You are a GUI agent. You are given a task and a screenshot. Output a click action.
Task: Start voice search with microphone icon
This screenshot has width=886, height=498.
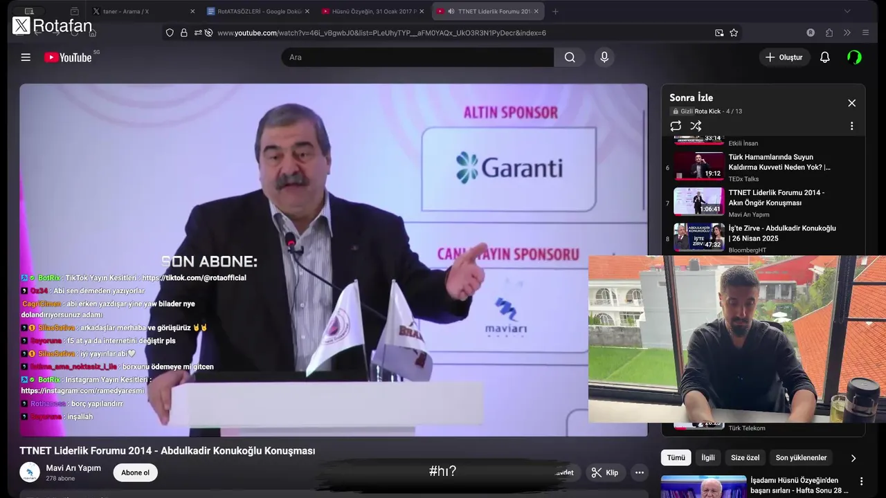(604, 57)
